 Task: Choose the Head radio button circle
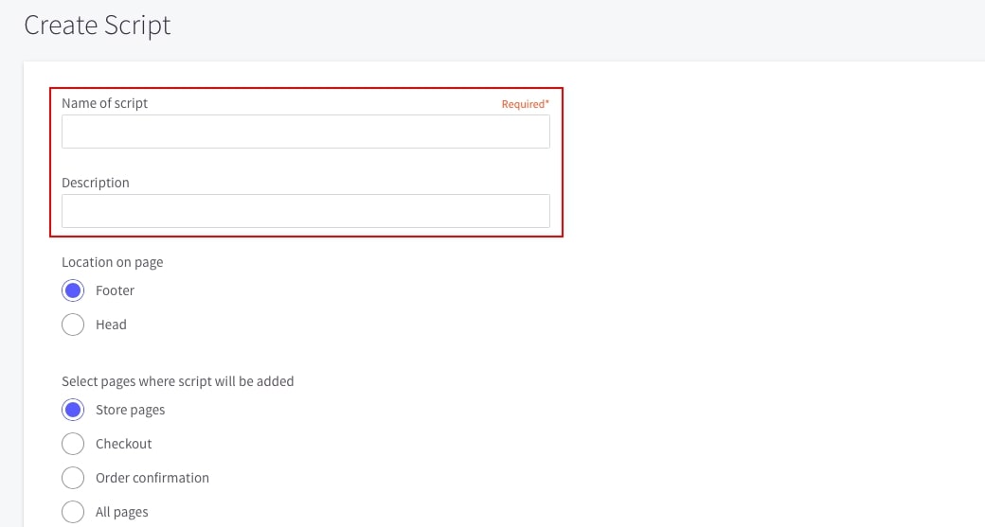73,325
